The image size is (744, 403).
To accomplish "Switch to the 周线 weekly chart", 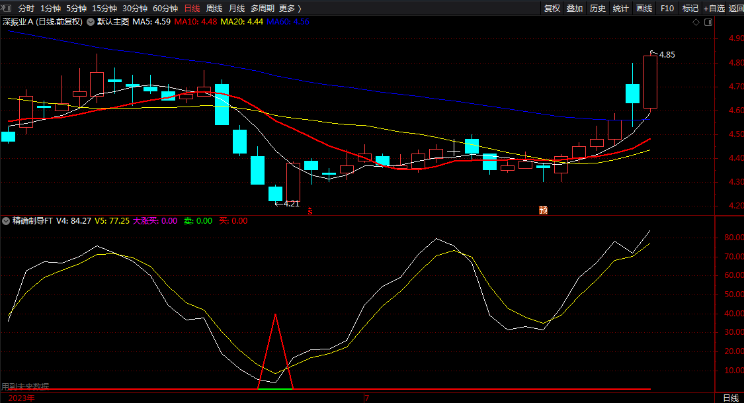I will point(214,9).
